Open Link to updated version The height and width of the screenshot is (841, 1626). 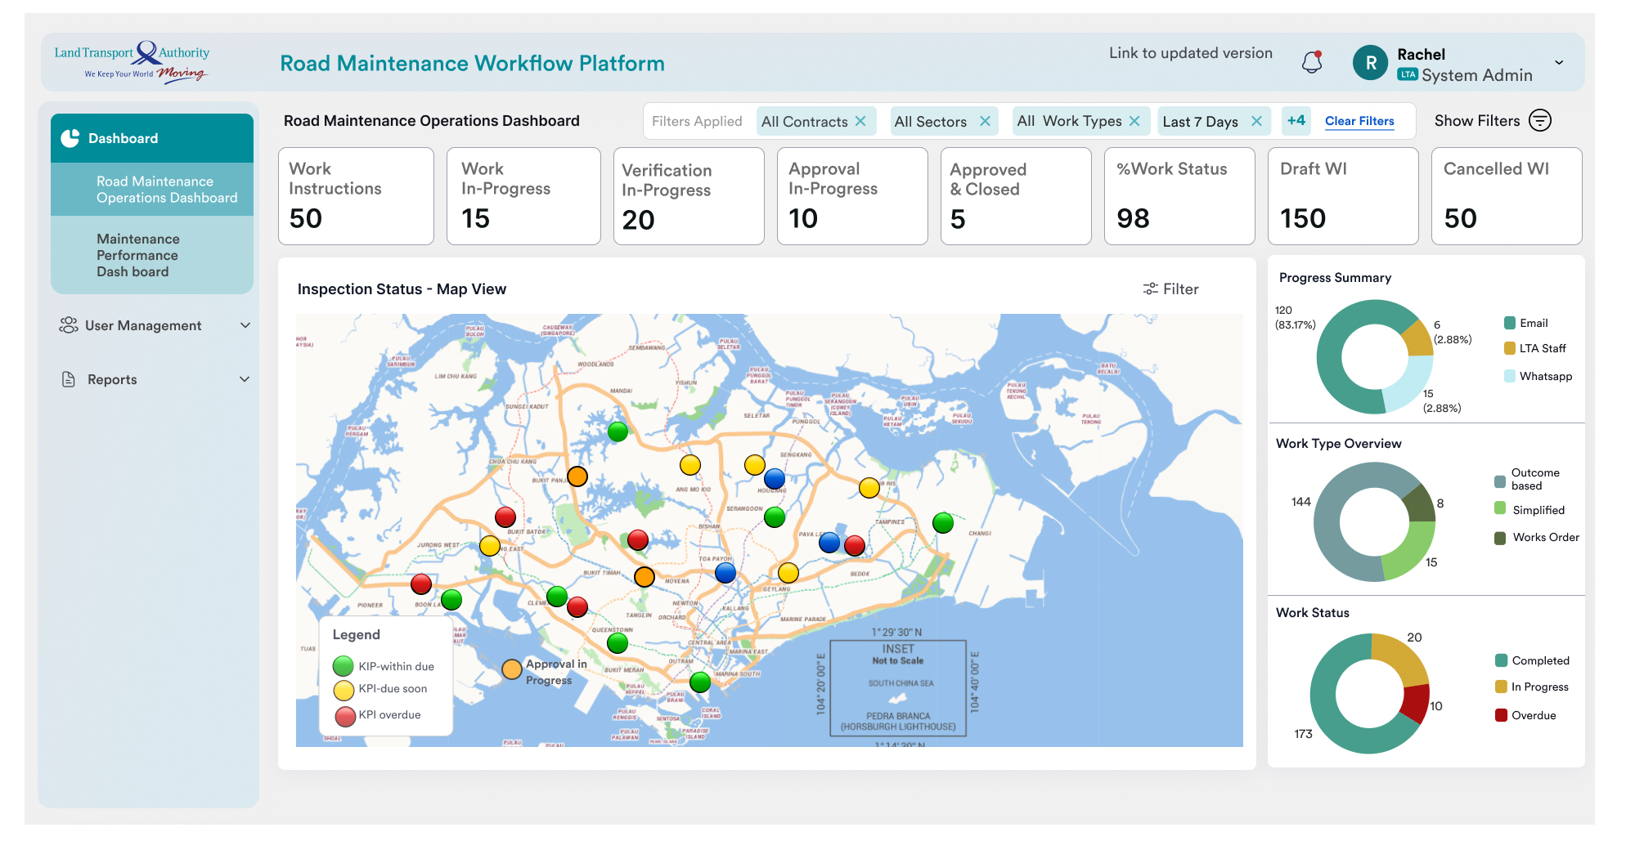pyautogui.click(x=1190, y=53)
